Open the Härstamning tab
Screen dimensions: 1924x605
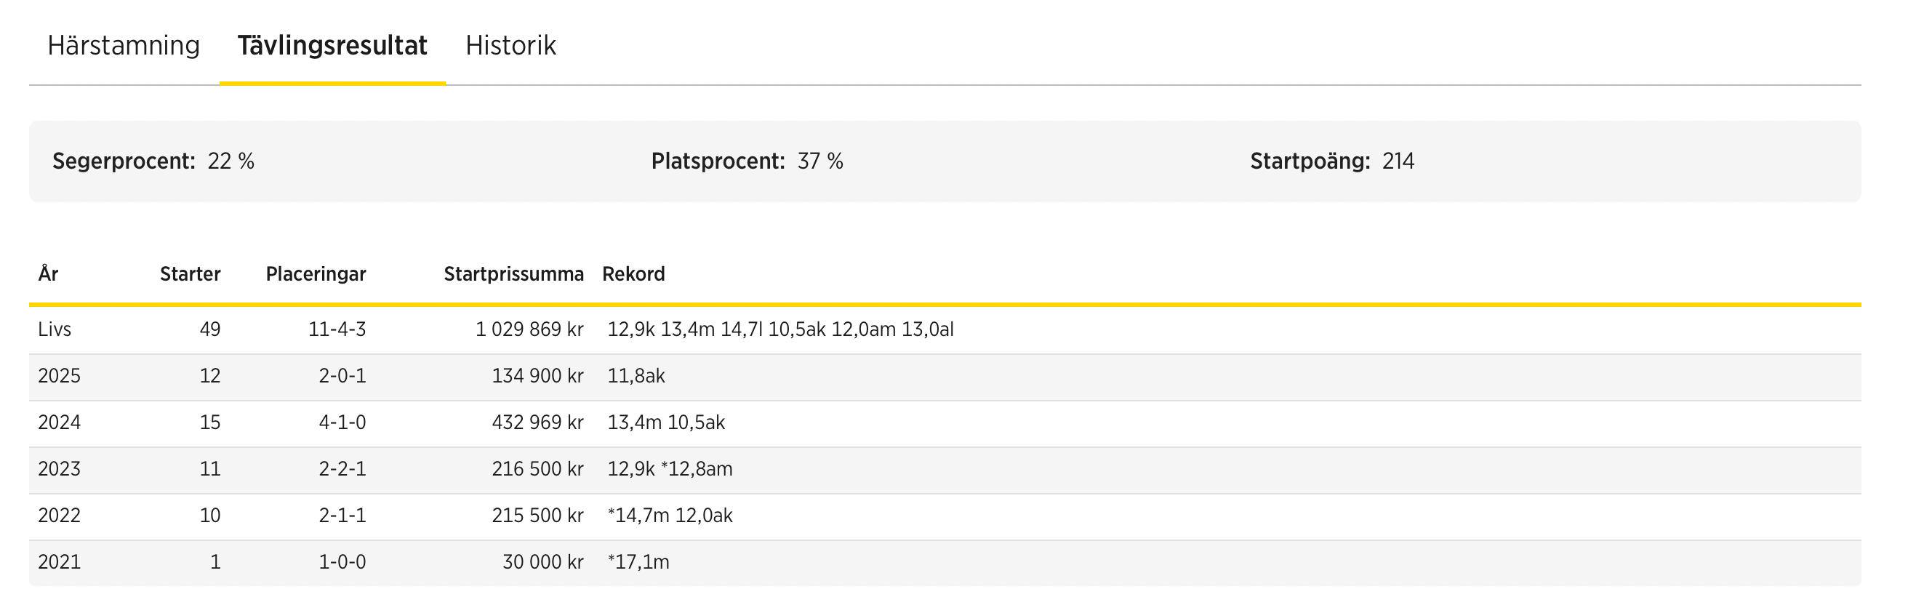123,47
